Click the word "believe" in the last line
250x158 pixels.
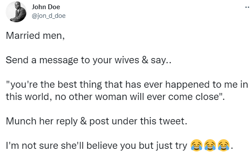[x=102, y=145]
